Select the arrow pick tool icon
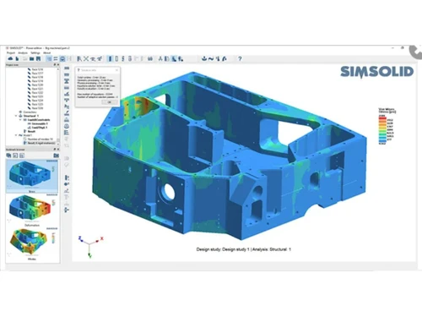422x317 pixels. click(x=79, y=58)
